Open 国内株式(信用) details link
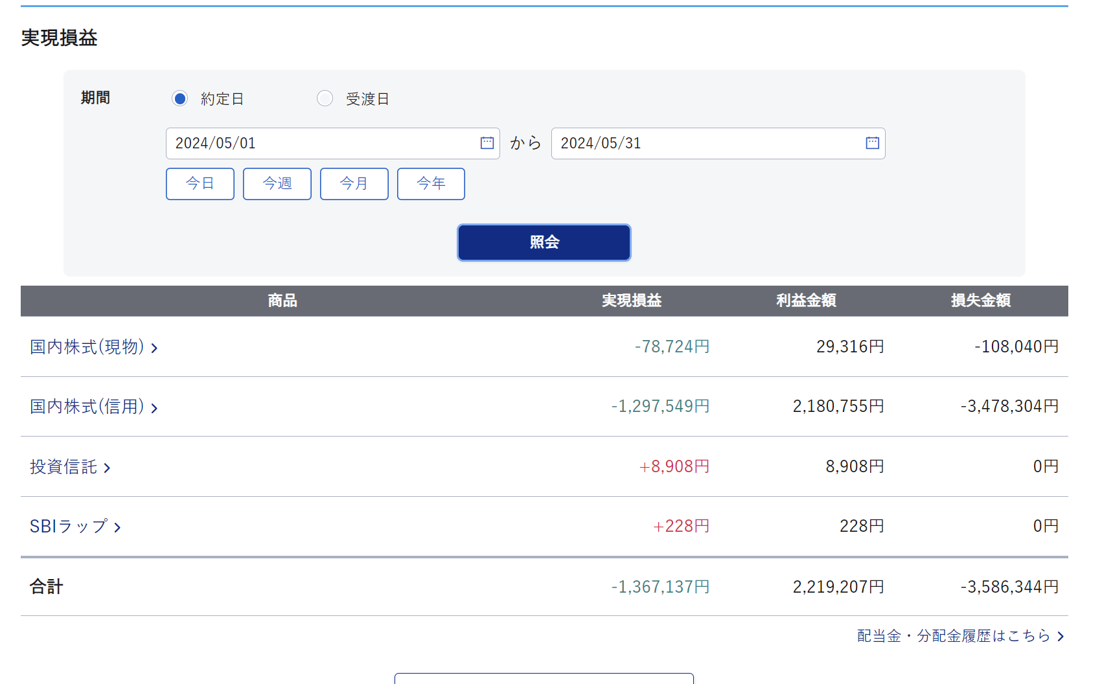This screenshot has width=1102, height=684. [x=94, y=407]
